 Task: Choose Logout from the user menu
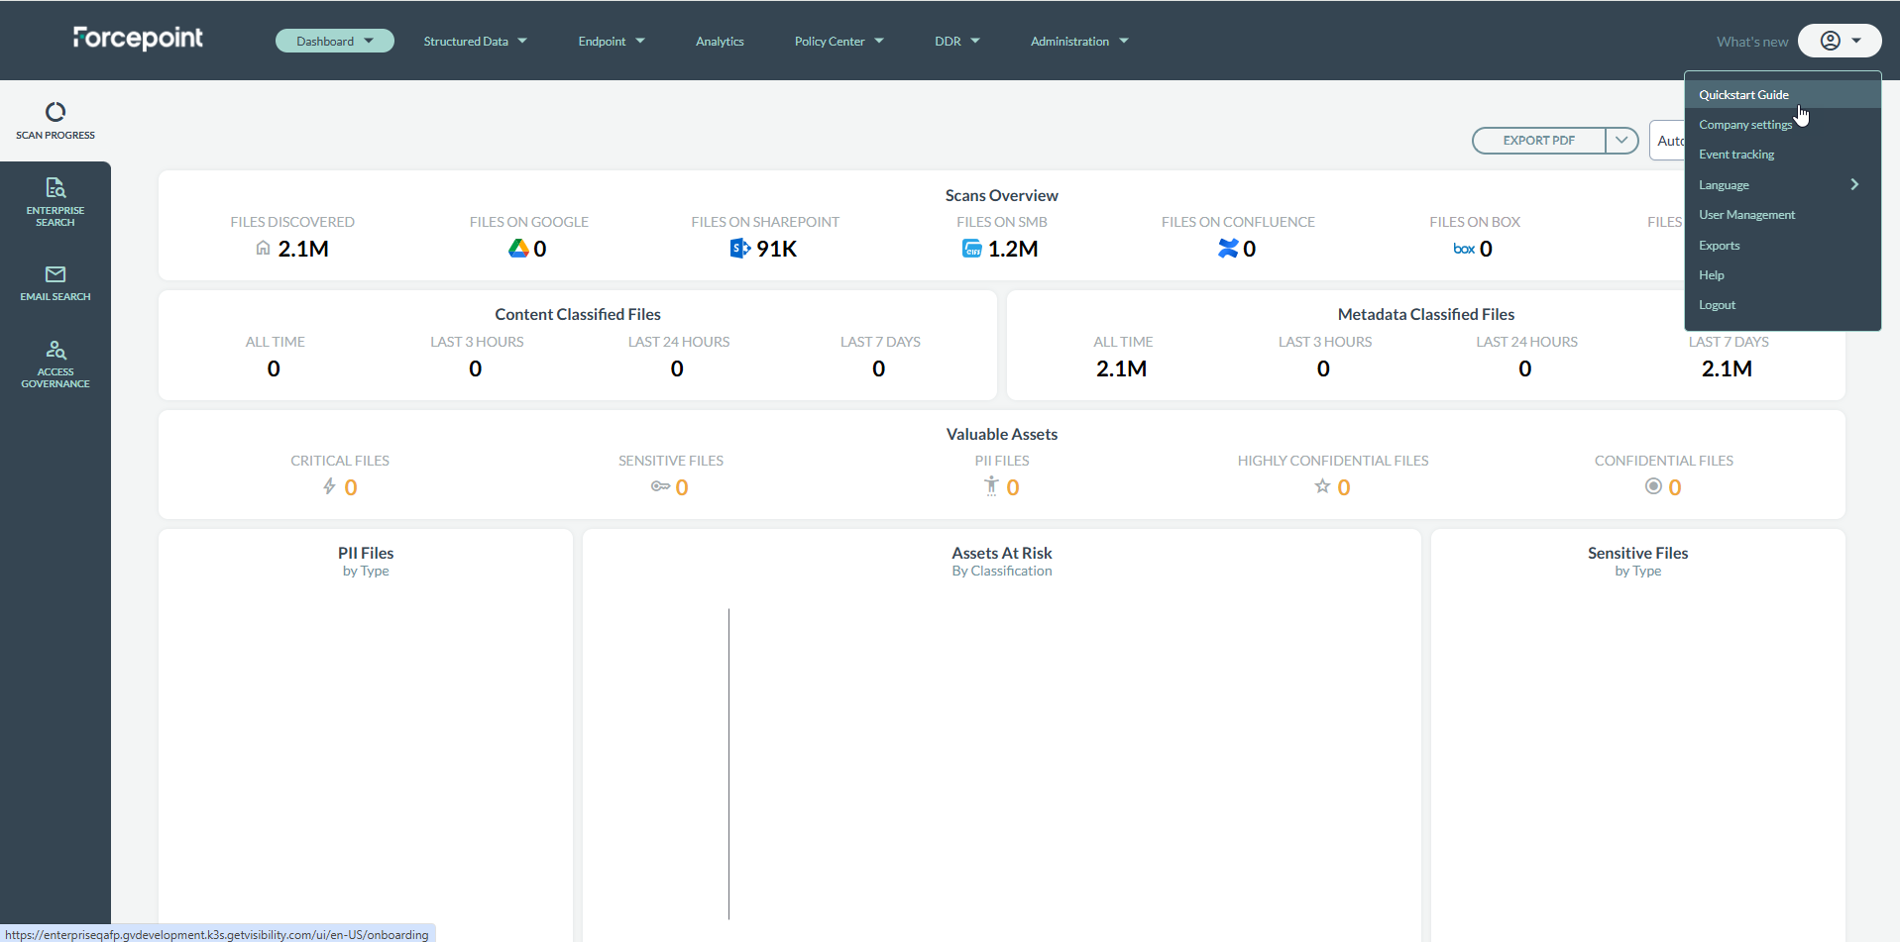tap(1717, 305)
